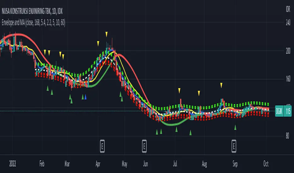Click the Apr label on time axis
Screen dimensions: 294x173
(98, 164)
